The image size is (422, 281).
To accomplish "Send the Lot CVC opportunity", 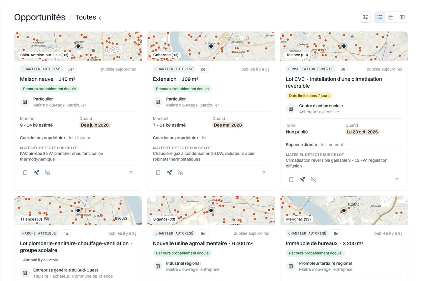I will 302,180.
